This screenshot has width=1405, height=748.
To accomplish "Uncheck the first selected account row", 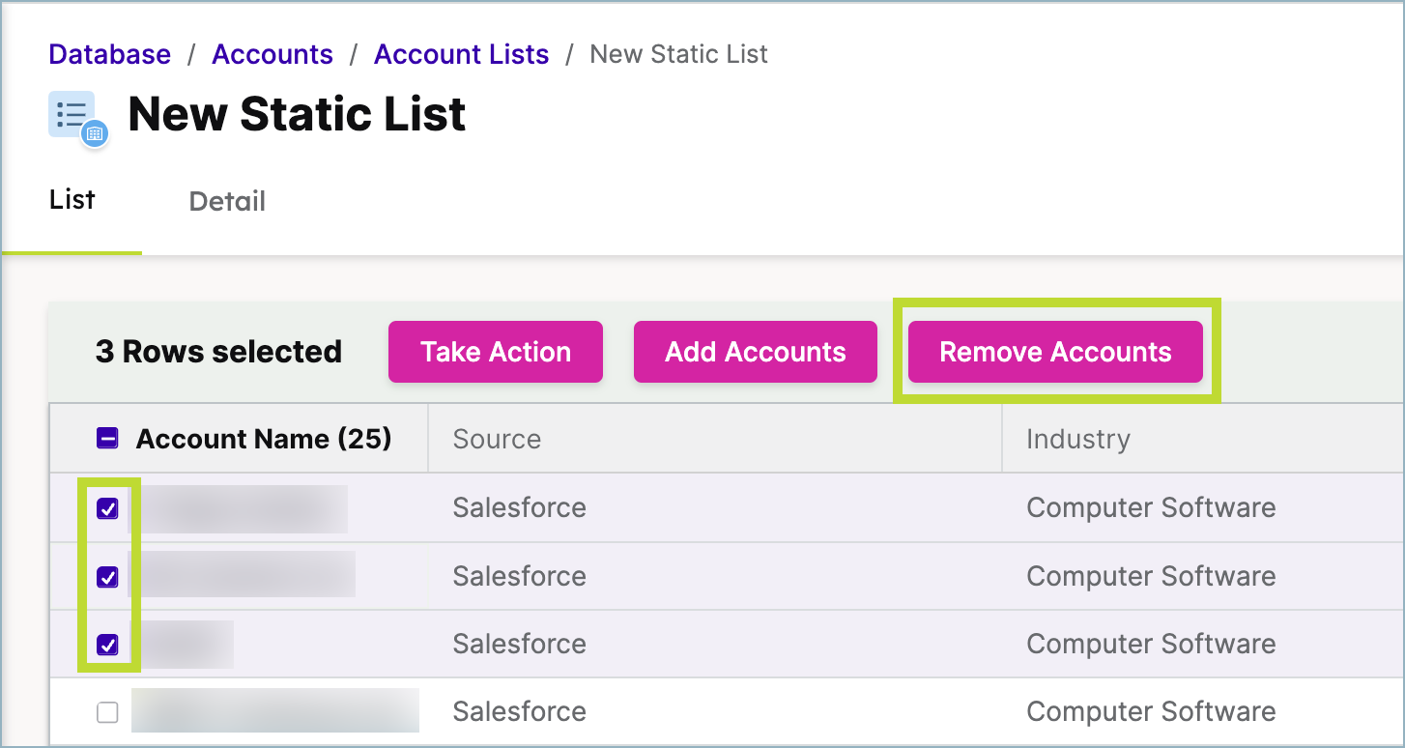I will [107, 507].
